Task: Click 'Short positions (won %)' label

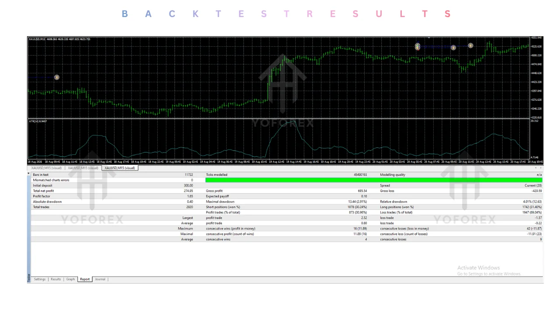Action: coord(223,207)
